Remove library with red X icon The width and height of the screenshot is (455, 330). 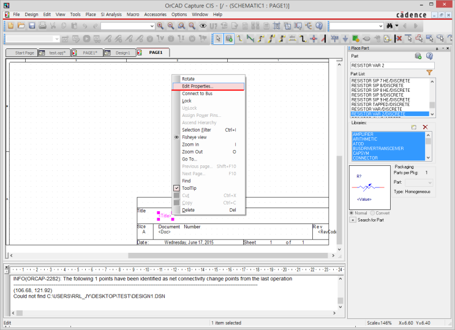pos(425,127)
